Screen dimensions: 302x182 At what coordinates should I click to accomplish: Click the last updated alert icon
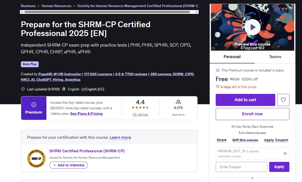pos(23,89)
